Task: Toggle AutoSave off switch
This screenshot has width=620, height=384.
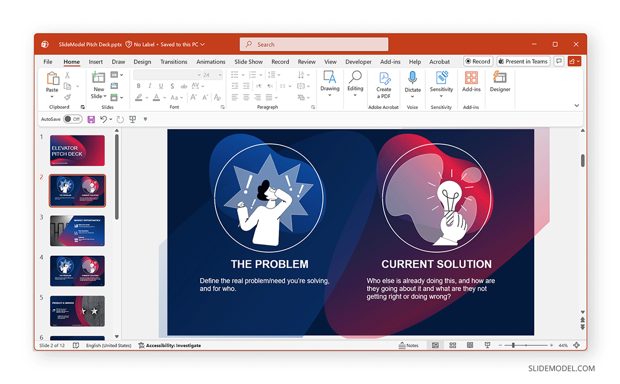Action: pyautogui.click(x=72, y=119)
